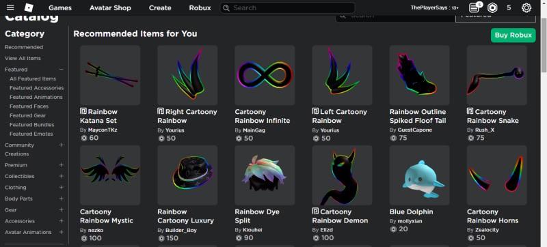Open the notifications feed icon
This screenshot has width=547, height=247.
[x=474, y=8]
